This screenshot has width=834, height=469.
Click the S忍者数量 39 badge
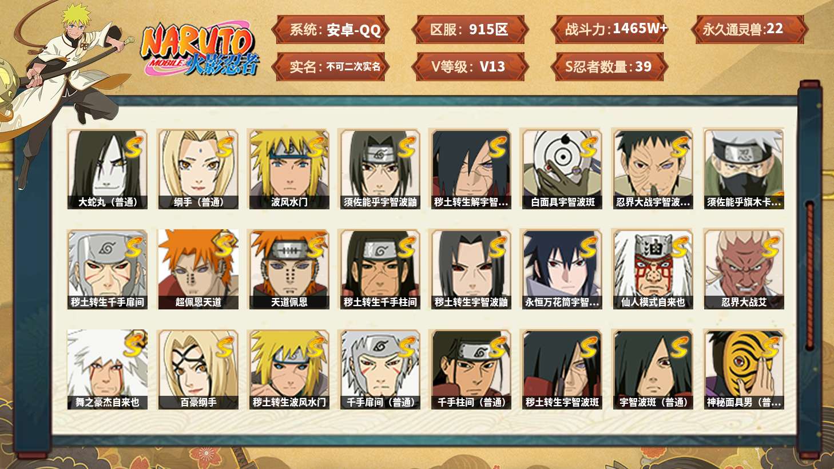tap(609, 67)
